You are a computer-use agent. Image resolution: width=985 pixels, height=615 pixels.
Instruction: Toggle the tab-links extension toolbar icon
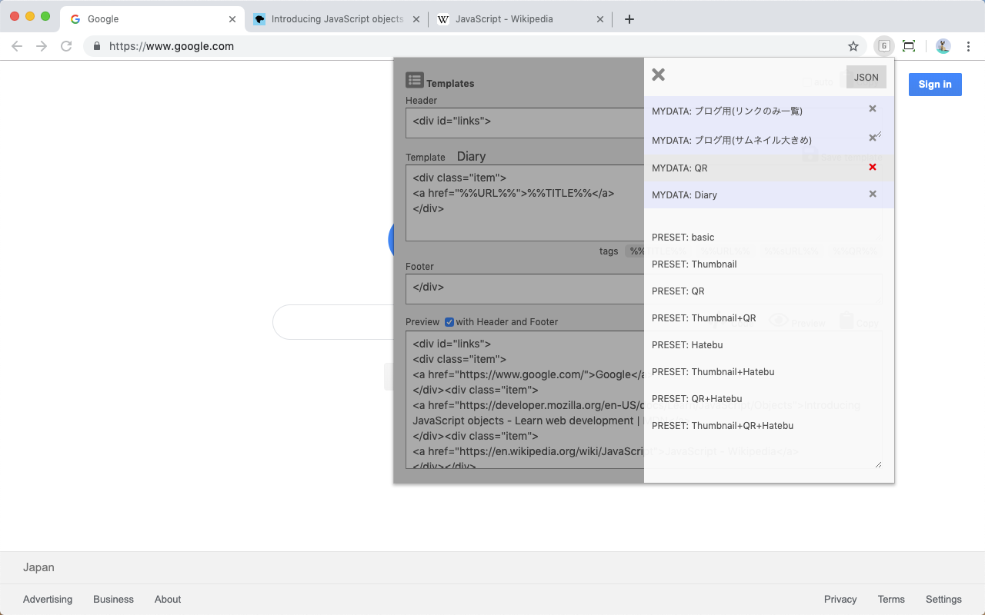[x=884, y=46]
